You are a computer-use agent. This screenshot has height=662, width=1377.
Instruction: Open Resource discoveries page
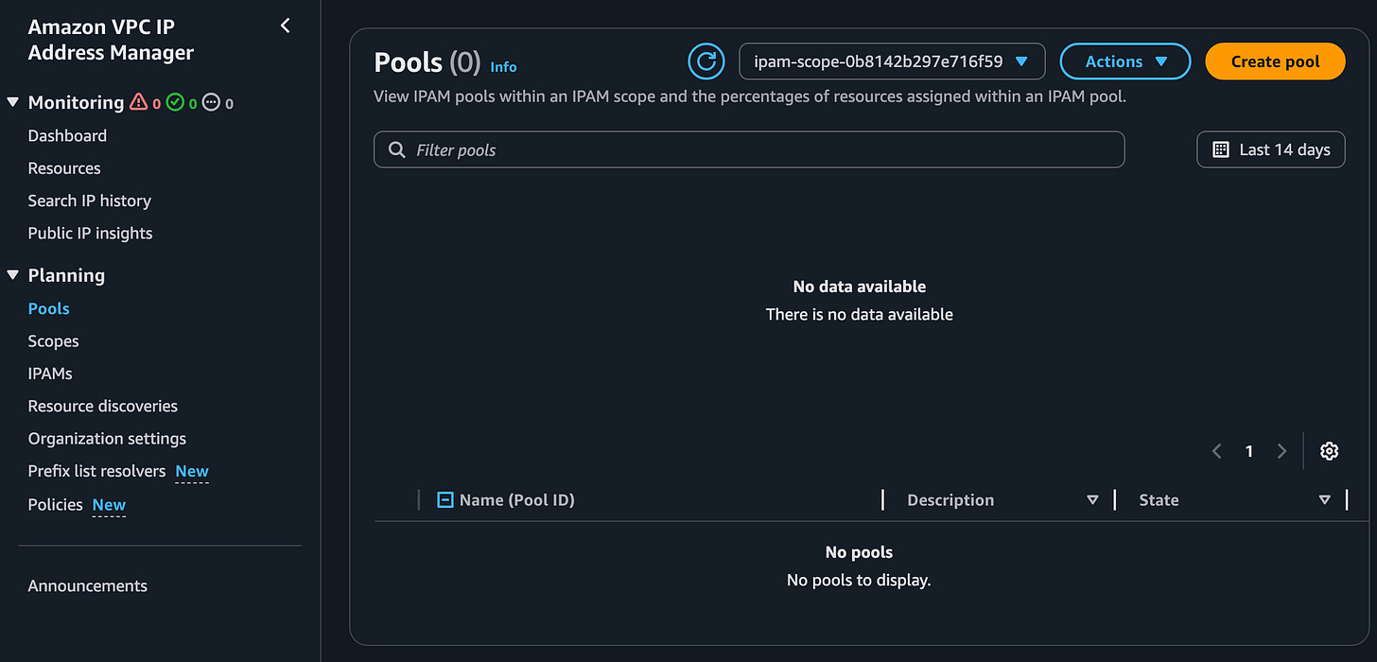[x=103, y=406]
